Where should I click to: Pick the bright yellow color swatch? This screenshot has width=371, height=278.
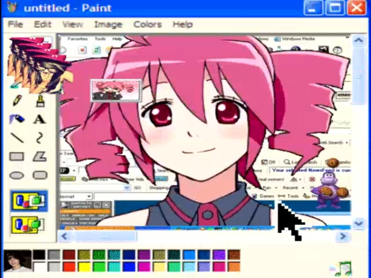coord(84,267)
